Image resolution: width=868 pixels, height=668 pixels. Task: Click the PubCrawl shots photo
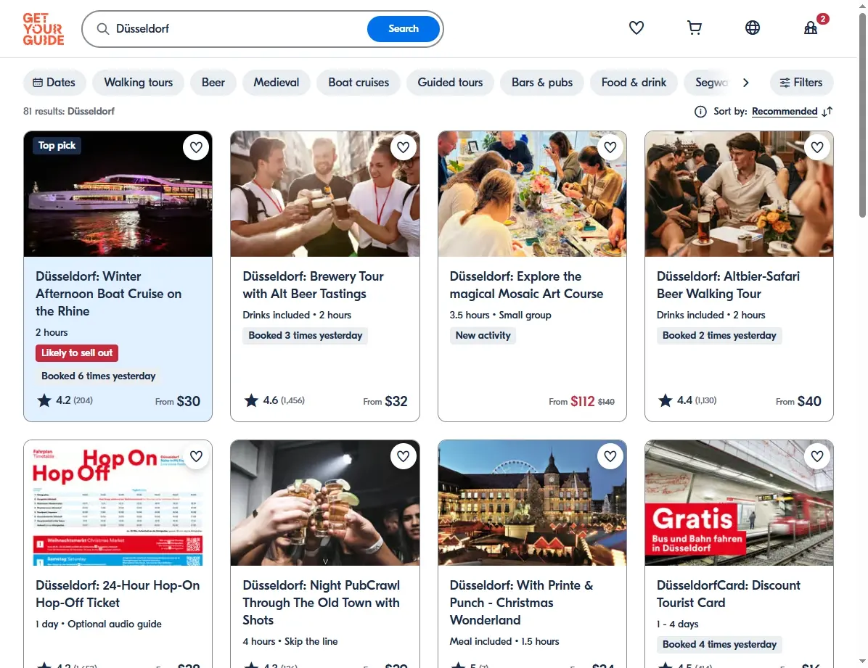click(325, 503)
